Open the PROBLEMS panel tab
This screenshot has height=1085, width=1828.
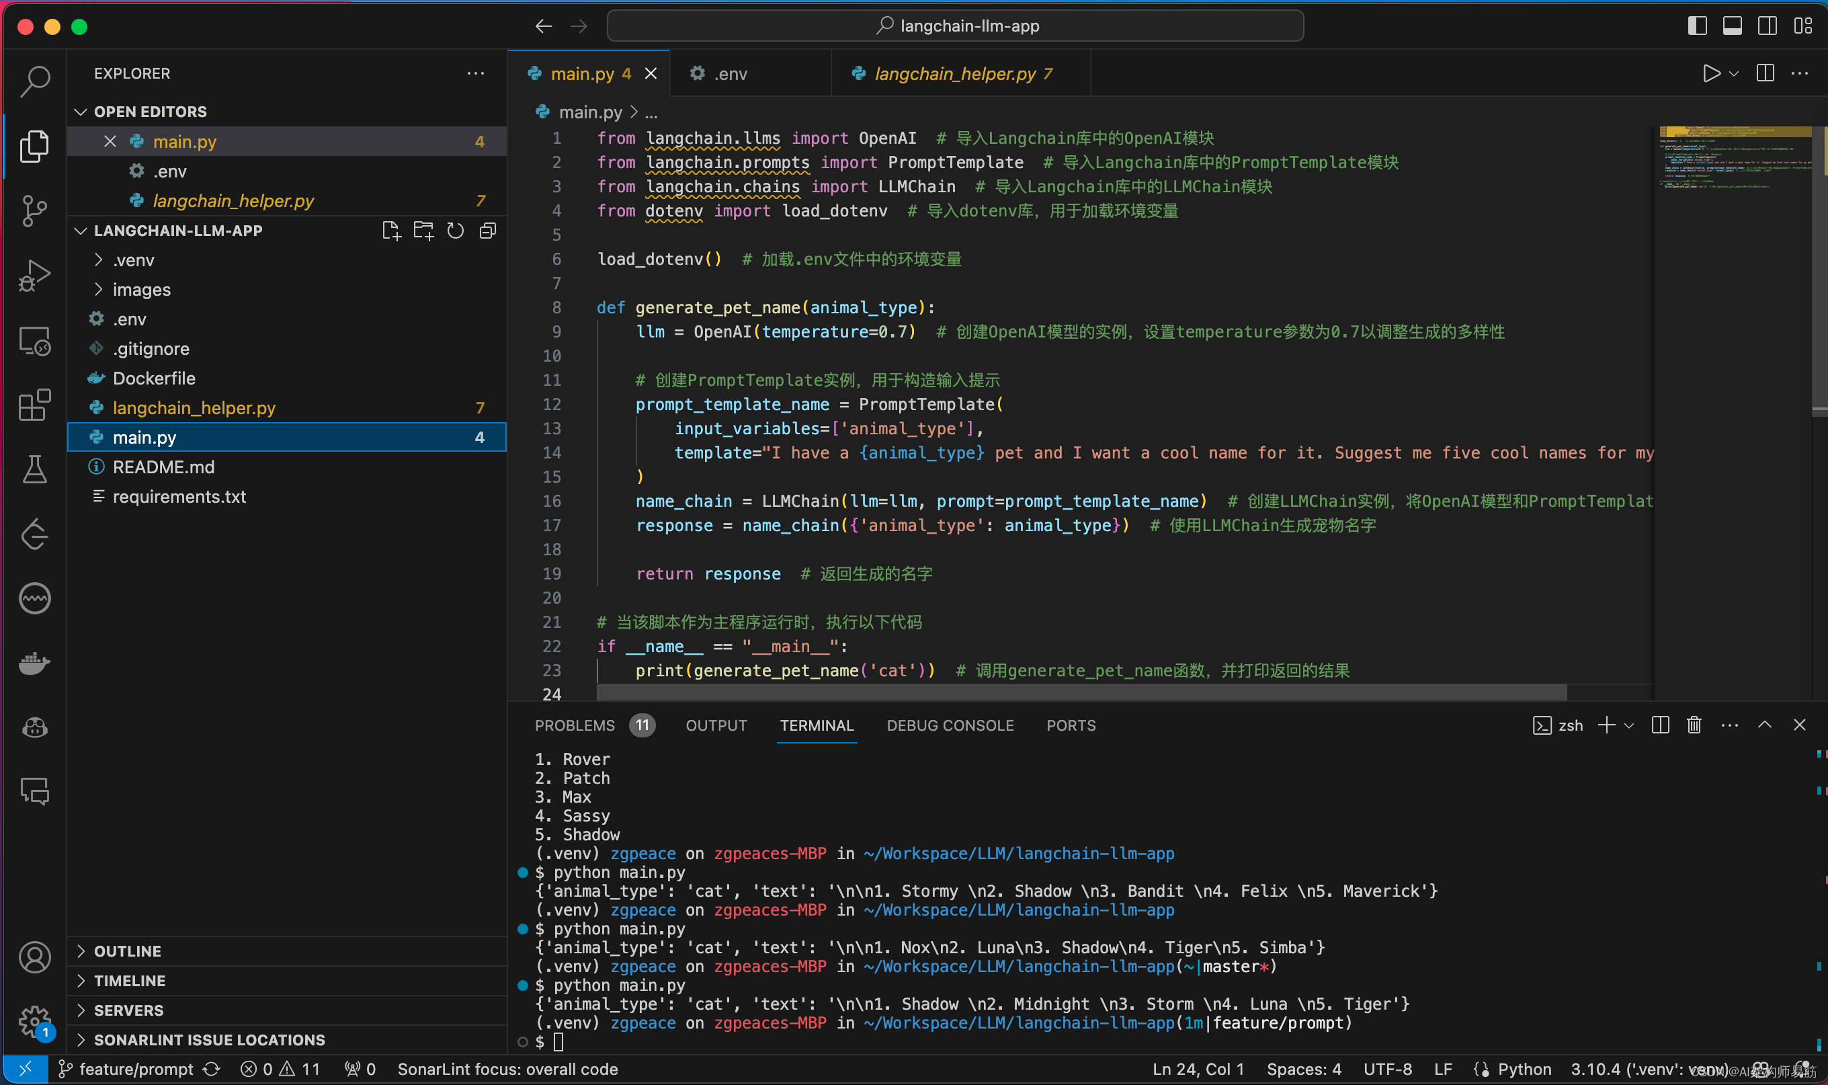tap(593, 725)
